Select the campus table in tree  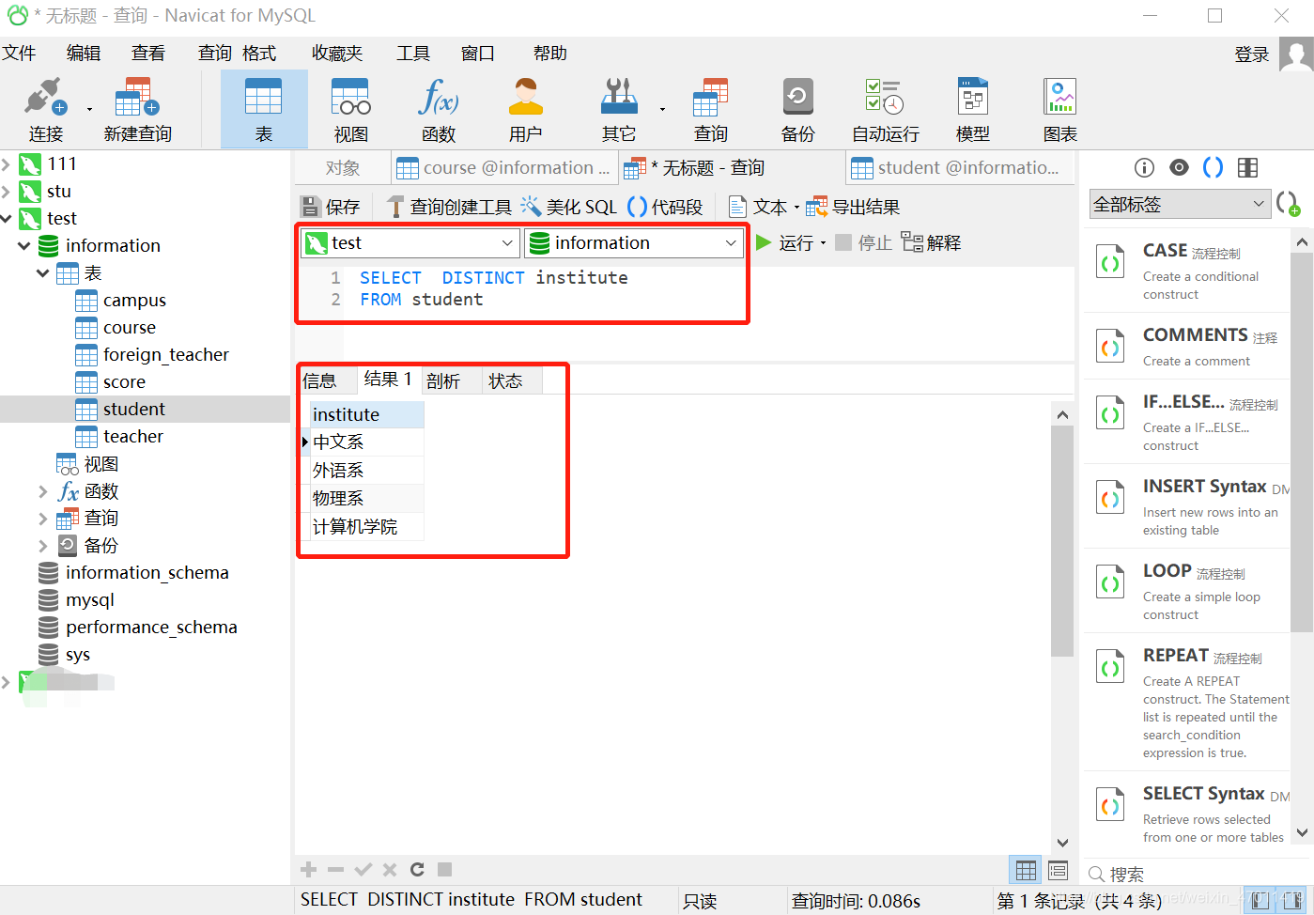click(134, 301)
